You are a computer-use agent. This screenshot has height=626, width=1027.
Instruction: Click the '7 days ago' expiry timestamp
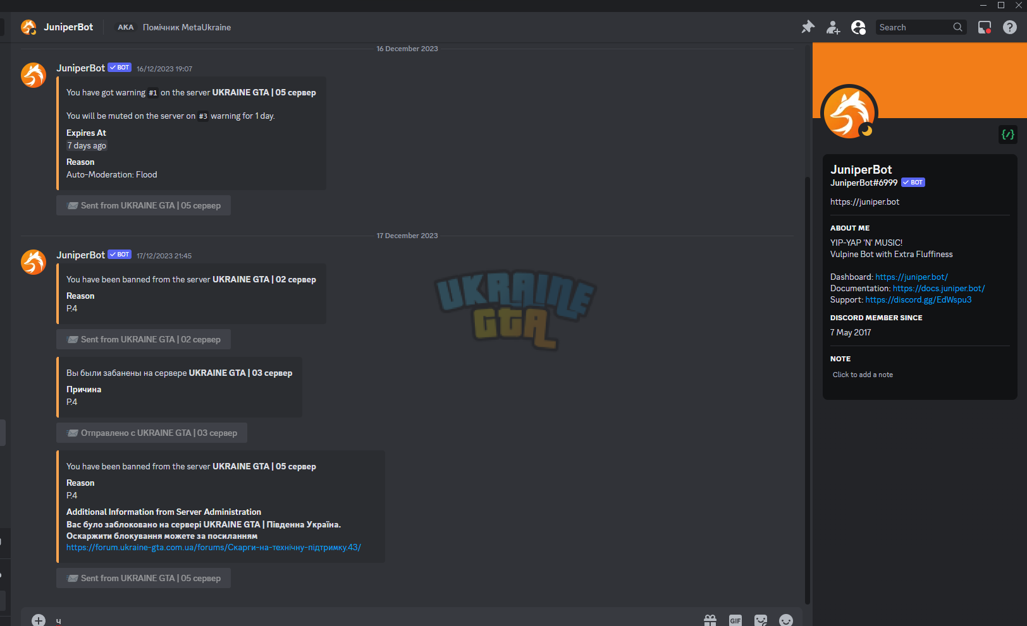(87, 146)
